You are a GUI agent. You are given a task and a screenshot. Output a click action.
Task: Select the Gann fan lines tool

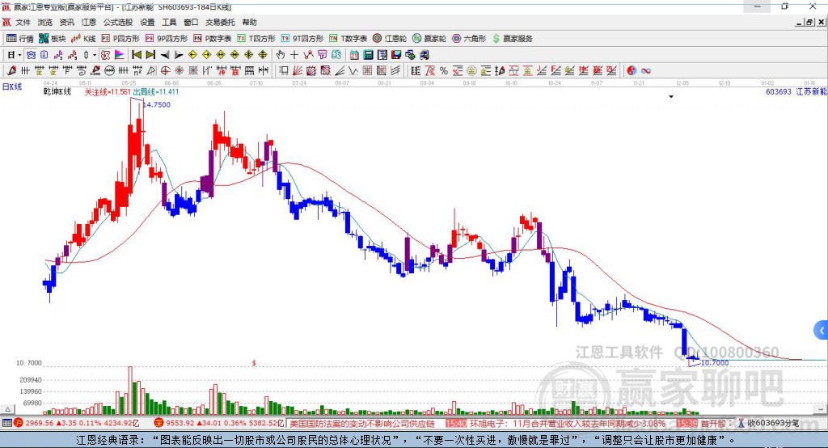(298, 70)
